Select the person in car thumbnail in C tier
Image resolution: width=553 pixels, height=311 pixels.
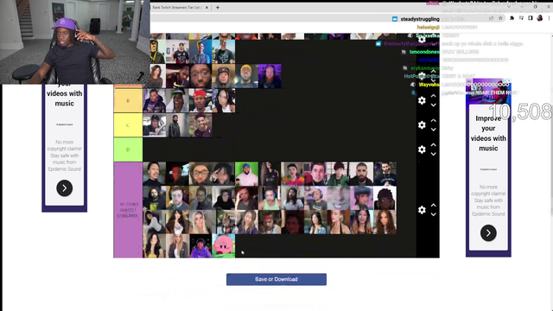point(155,125)
